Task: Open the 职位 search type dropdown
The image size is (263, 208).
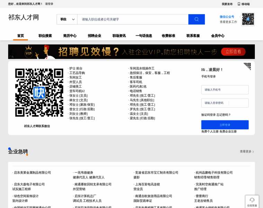Action: click(x=67, y=19)
